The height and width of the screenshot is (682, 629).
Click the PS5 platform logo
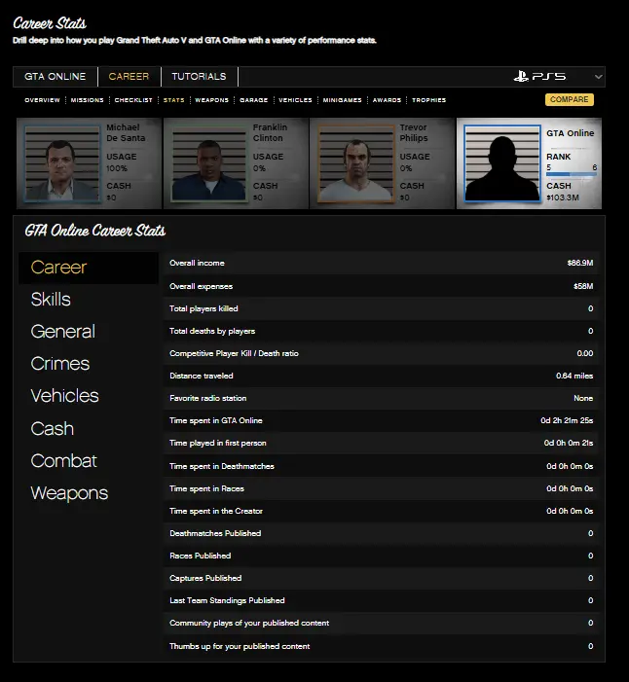click(539, 77)
